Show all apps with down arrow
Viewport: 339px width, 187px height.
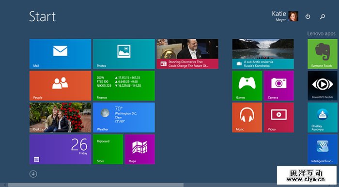pyautogui.click(x=33, y=174)
